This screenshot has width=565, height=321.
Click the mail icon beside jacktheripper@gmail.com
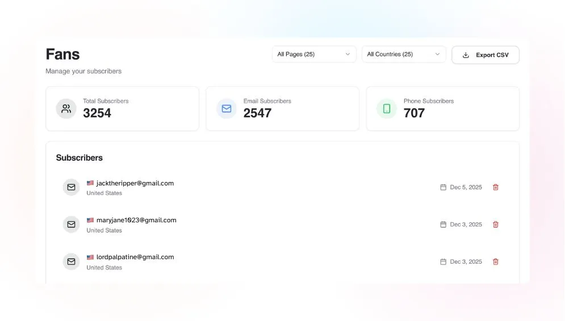[x=71, y=187]
